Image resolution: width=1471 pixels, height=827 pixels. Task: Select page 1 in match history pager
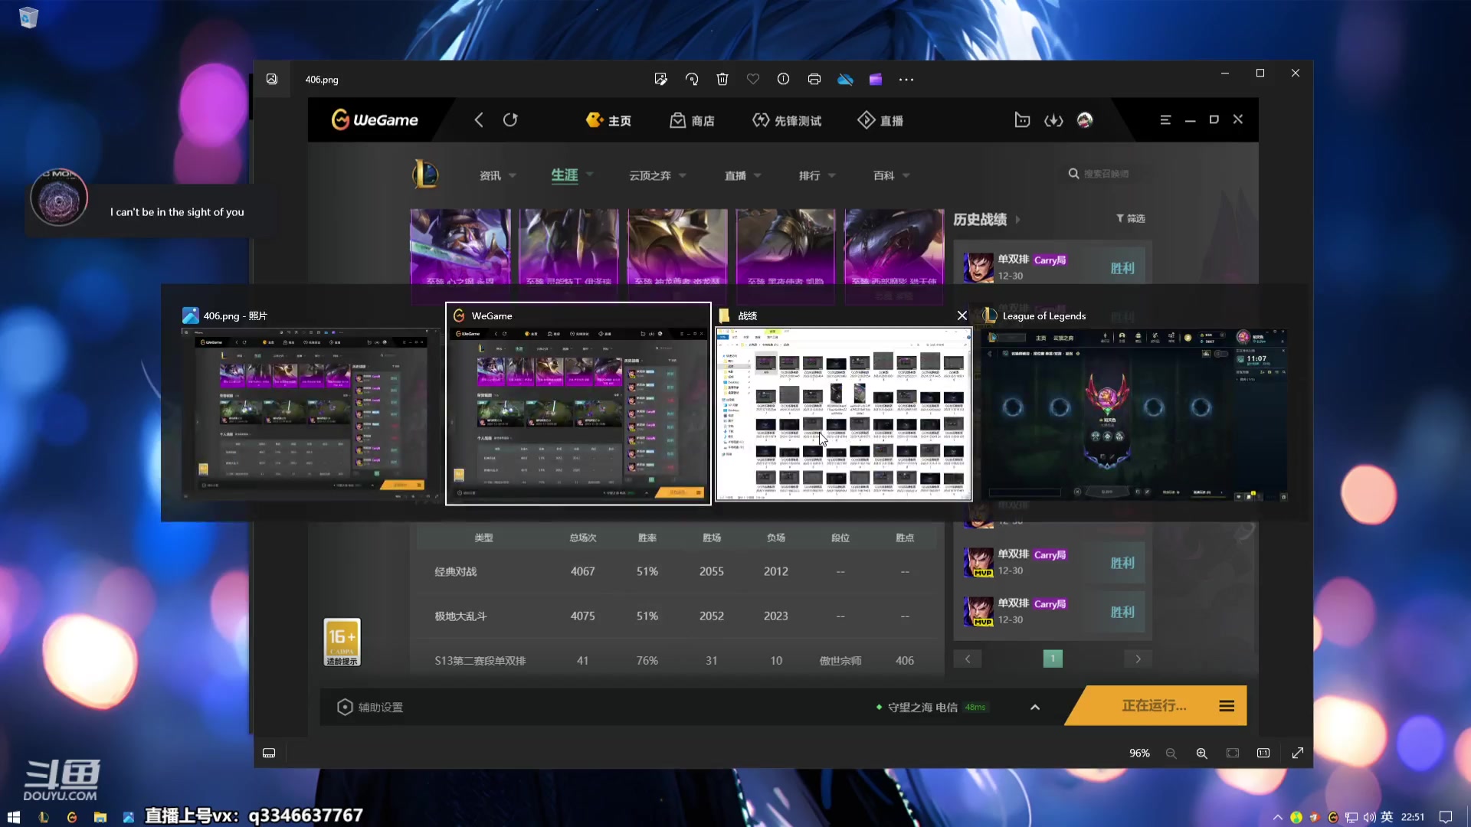[x=1053, y=659]
